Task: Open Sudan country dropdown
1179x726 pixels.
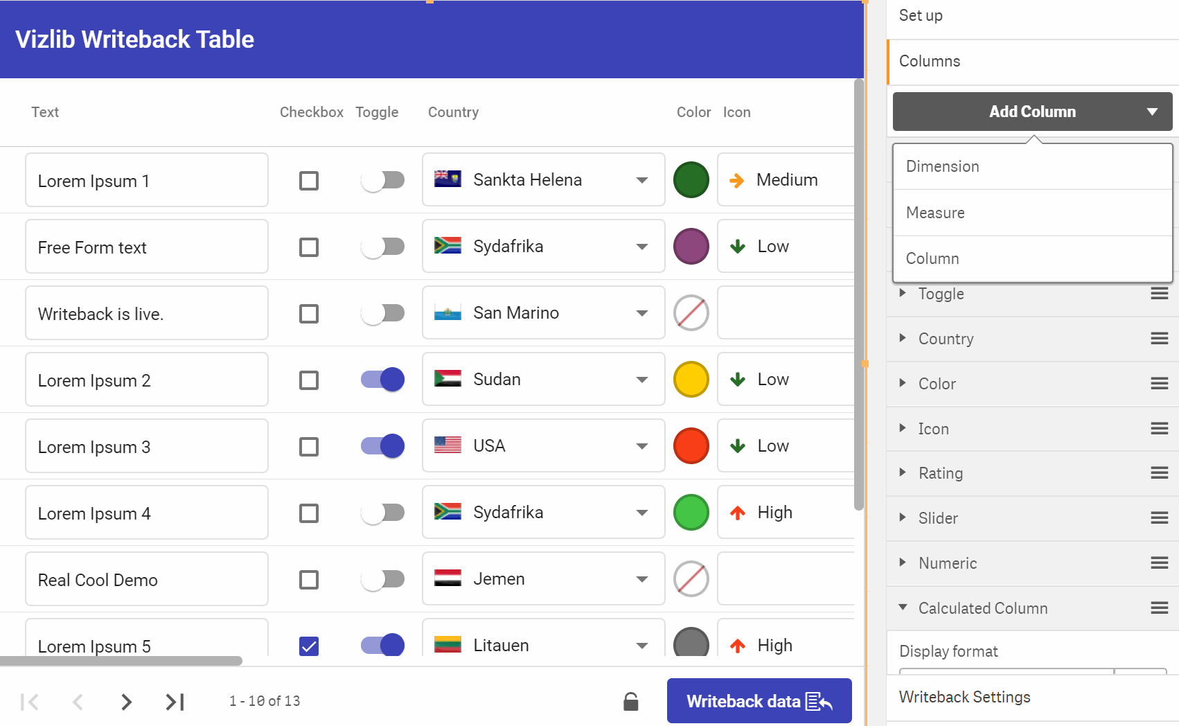Action: [544, 380]
